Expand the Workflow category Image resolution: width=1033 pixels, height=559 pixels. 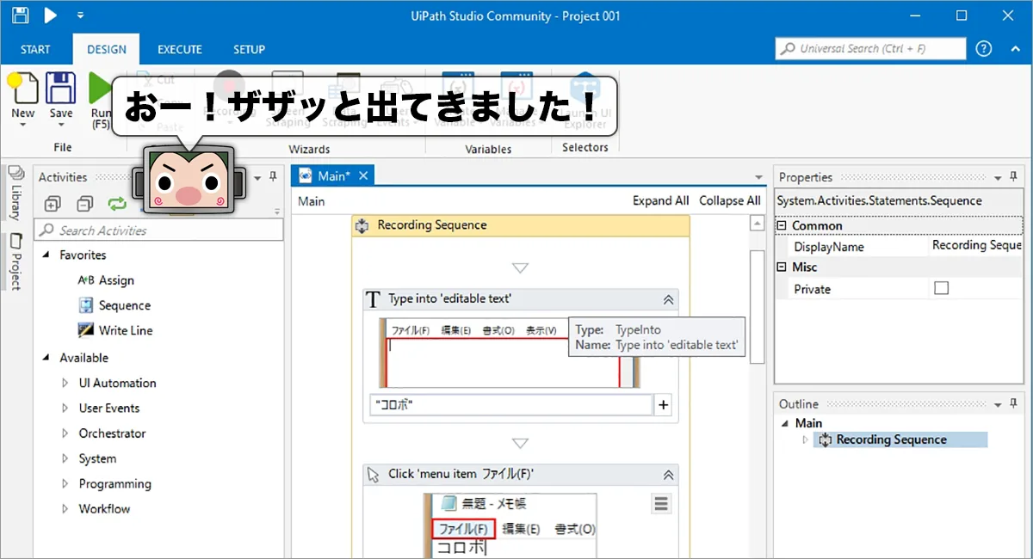65,508
